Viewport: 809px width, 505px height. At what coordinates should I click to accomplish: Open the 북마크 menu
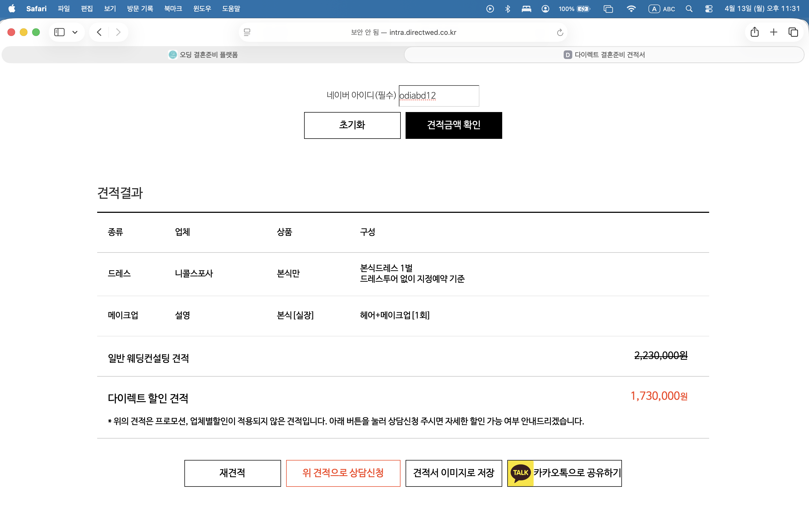pyautogui.click(x=173, y=9)
